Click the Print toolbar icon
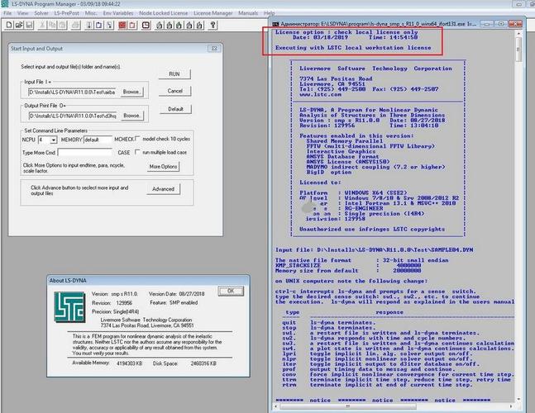Image resolution: width=535 pixels, height=413 pixels. click(75, 25)
